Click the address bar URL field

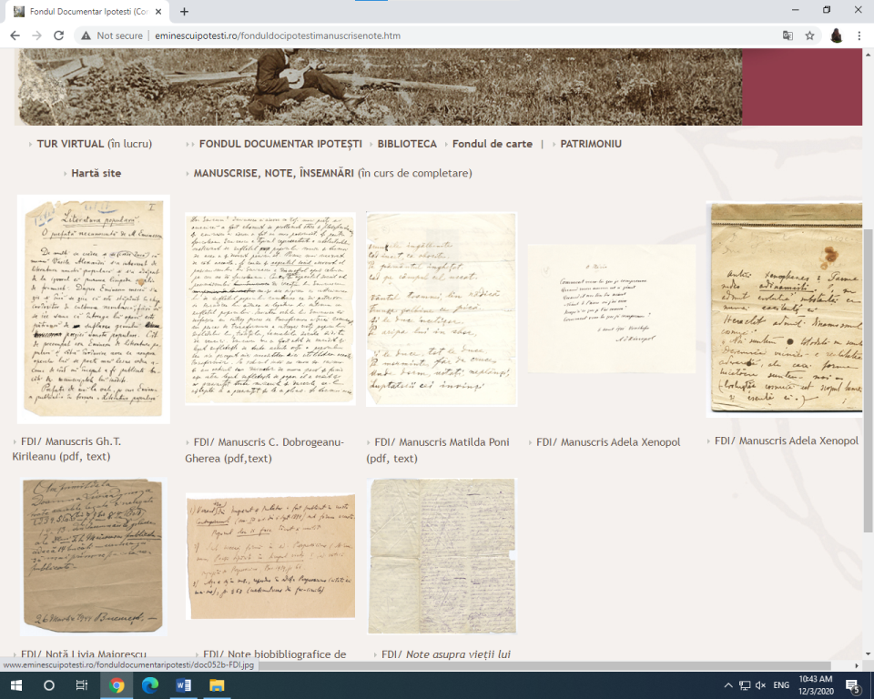410,35
